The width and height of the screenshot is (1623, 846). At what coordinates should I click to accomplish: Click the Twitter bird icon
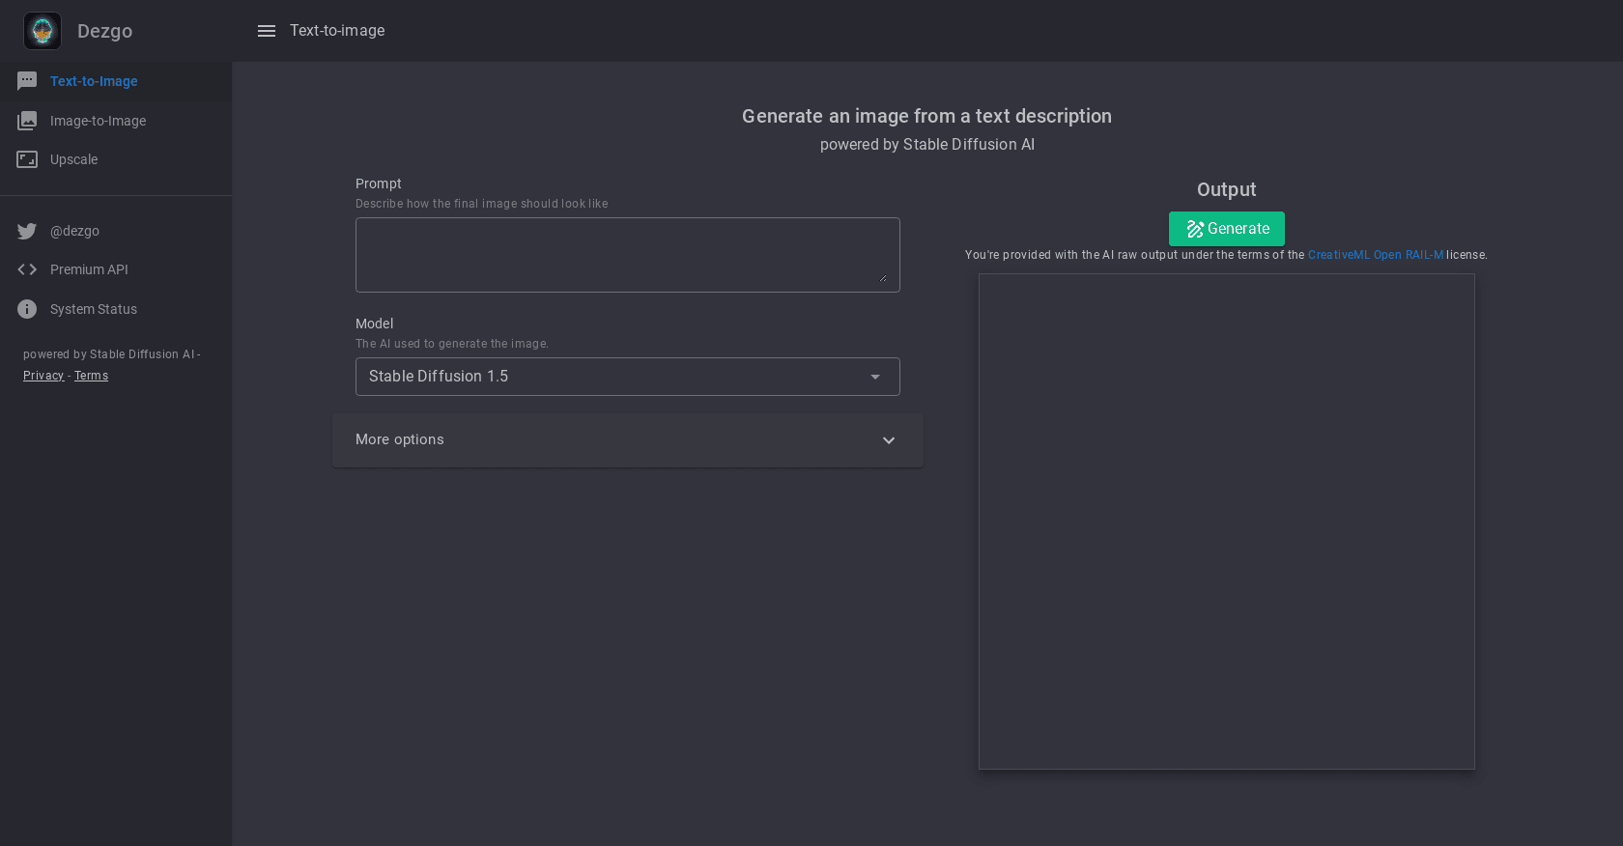[27, 231]
